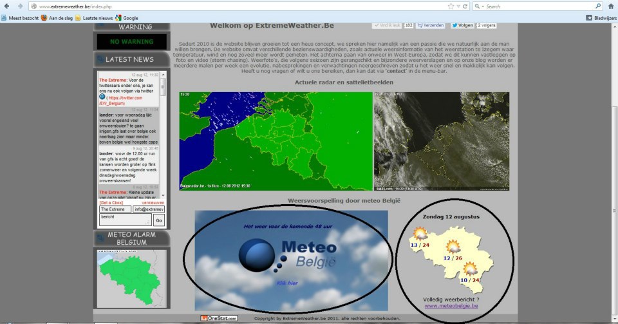The width and height of the screenshot is (618, 324).
Task: Open the Sat24 satellite image
Action: tap(442, 141)
